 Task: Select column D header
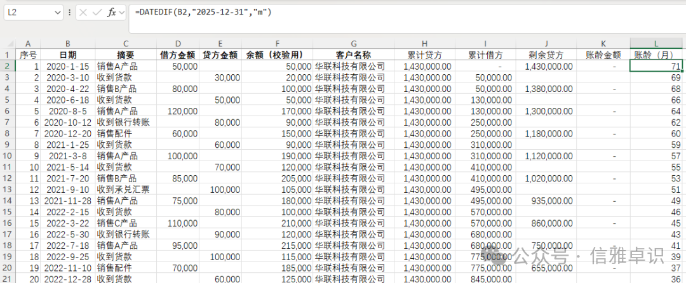click(x=178, y=44)
